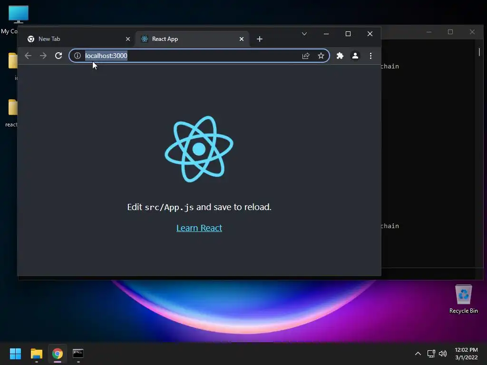Select the Recycle Bin desktop icon
Screen dimensions: 487x365
[463, 299]
